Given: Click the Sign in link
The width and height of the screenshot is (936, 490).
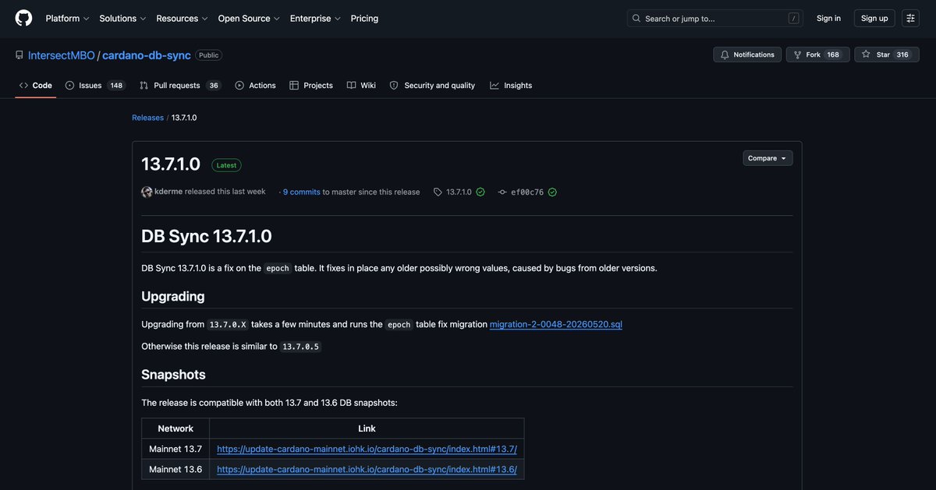Looking at the screenshot, I should pos(828,18).
